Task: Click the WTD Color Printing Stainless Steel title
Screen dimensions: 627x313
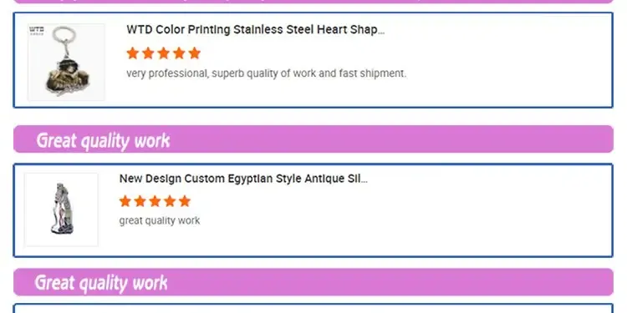Action: pos(255,30)
